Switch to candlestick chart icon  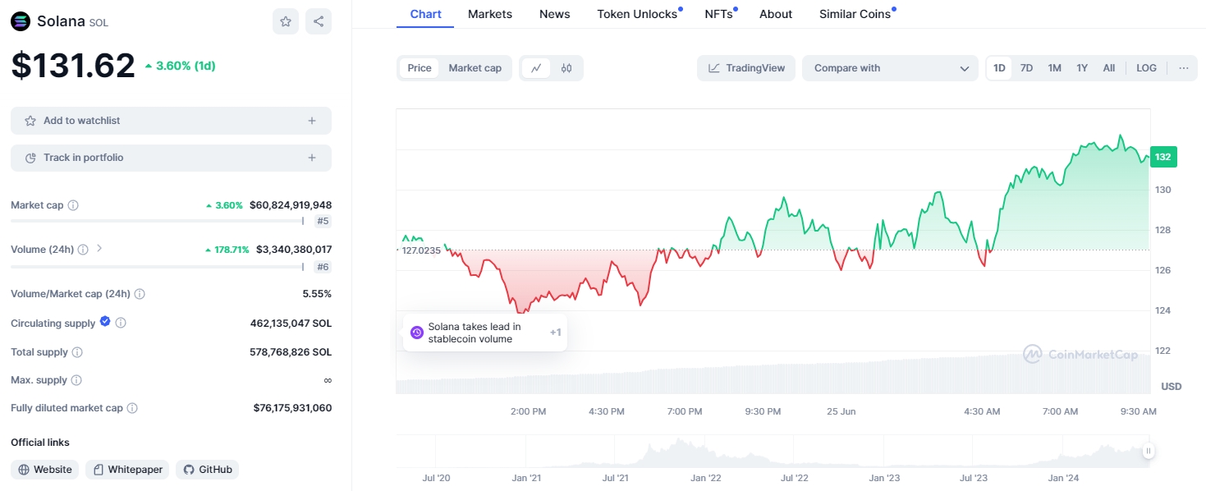(x=566, y=68)
